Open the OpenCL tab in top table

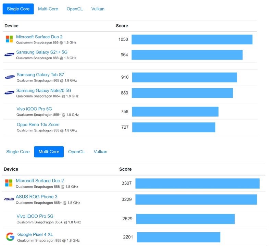point(75,9)
